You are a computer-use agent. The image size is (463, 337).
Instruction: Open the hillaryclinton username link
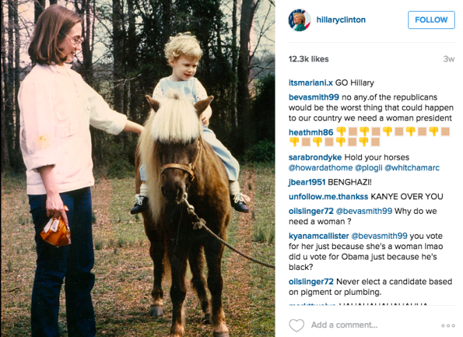341,20
